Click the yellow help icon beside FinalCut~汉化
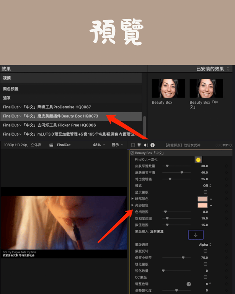The height and width of the screenshot is (294, 235). coord(198,160)
